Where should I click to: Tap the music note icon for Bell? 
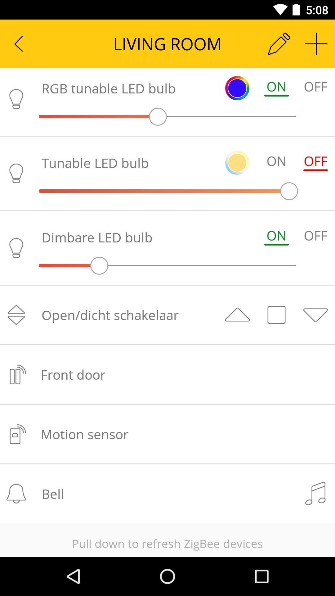point(315,494)
